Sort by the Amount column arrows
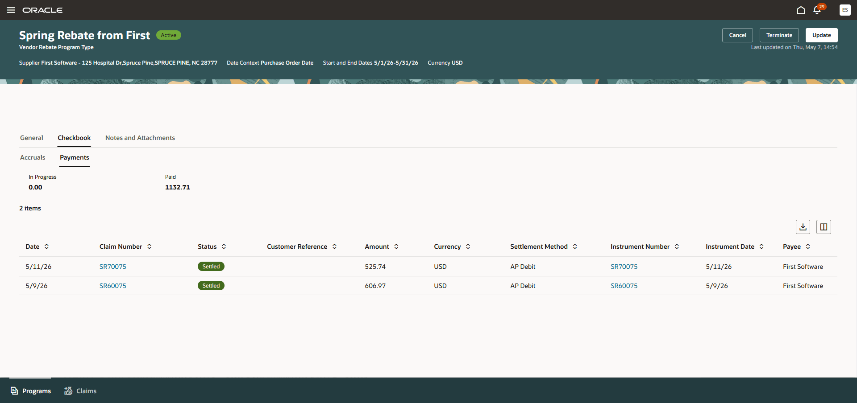 (396, 247)
